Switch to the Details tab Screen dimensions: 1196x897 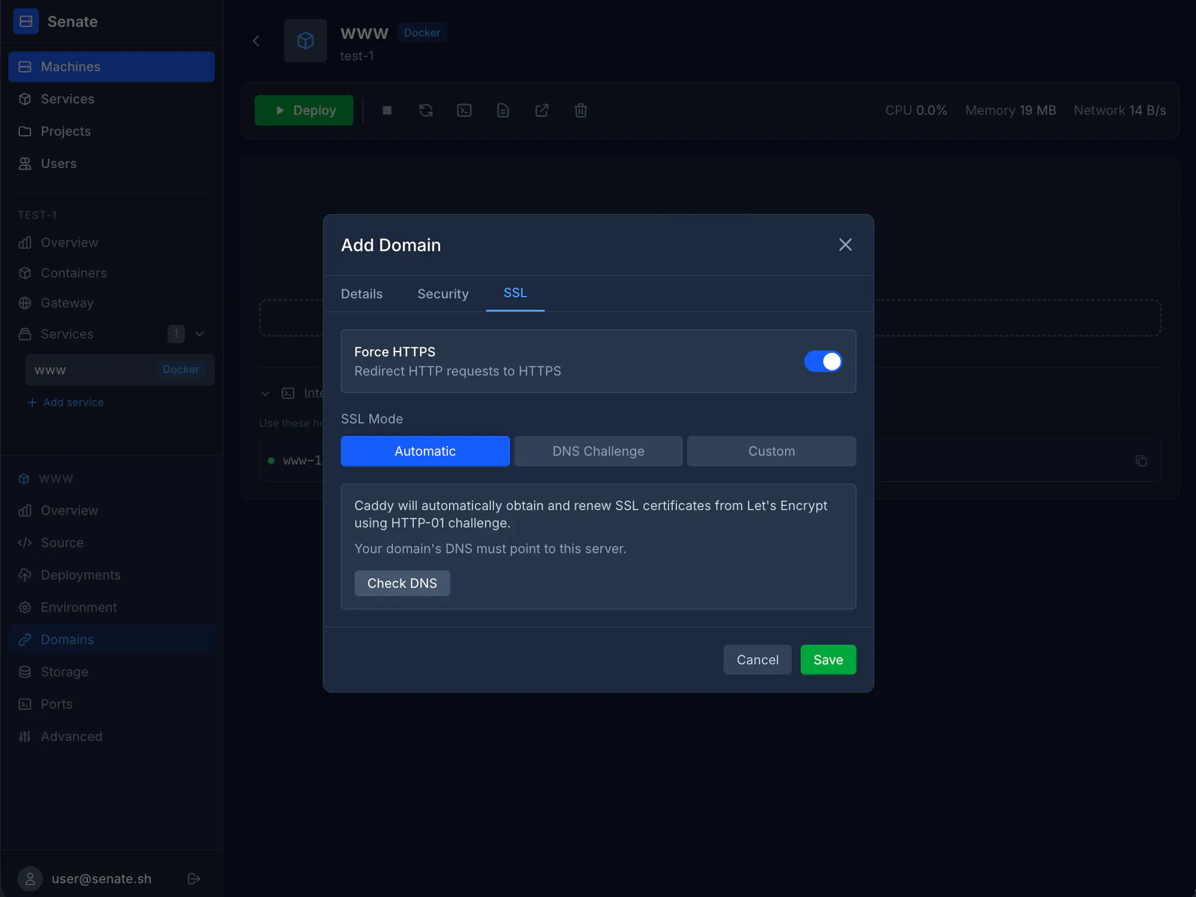tap(362, 294)
